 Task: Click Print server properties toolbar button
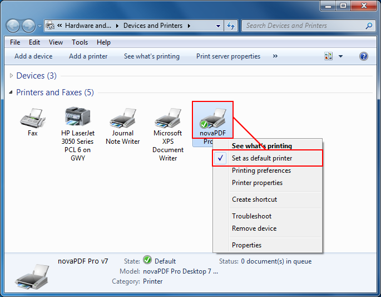(228, 56)
